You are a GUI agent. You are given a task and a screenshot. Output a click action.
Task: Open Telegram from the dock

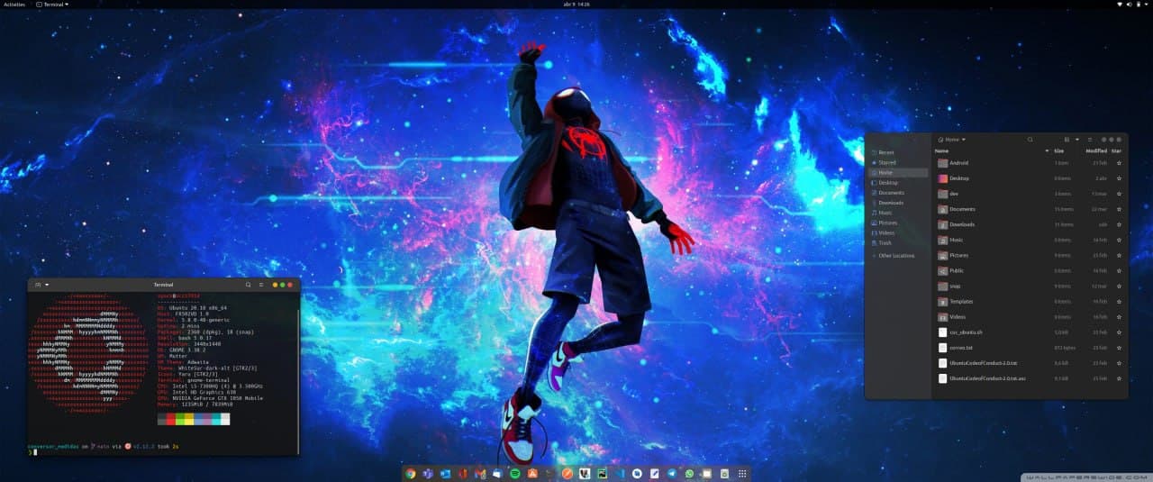click(671, 474)
